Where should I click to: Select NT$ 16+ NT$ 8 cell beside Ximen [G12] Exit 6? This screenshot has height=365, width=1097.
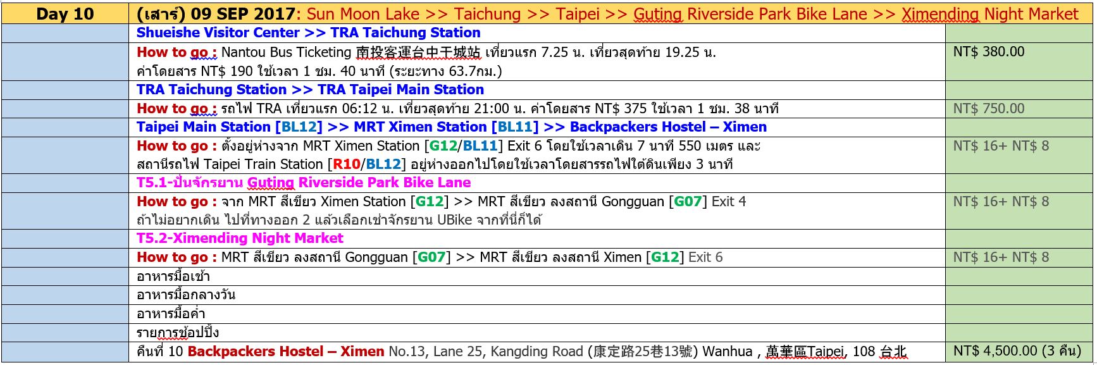pos(1019,257)
